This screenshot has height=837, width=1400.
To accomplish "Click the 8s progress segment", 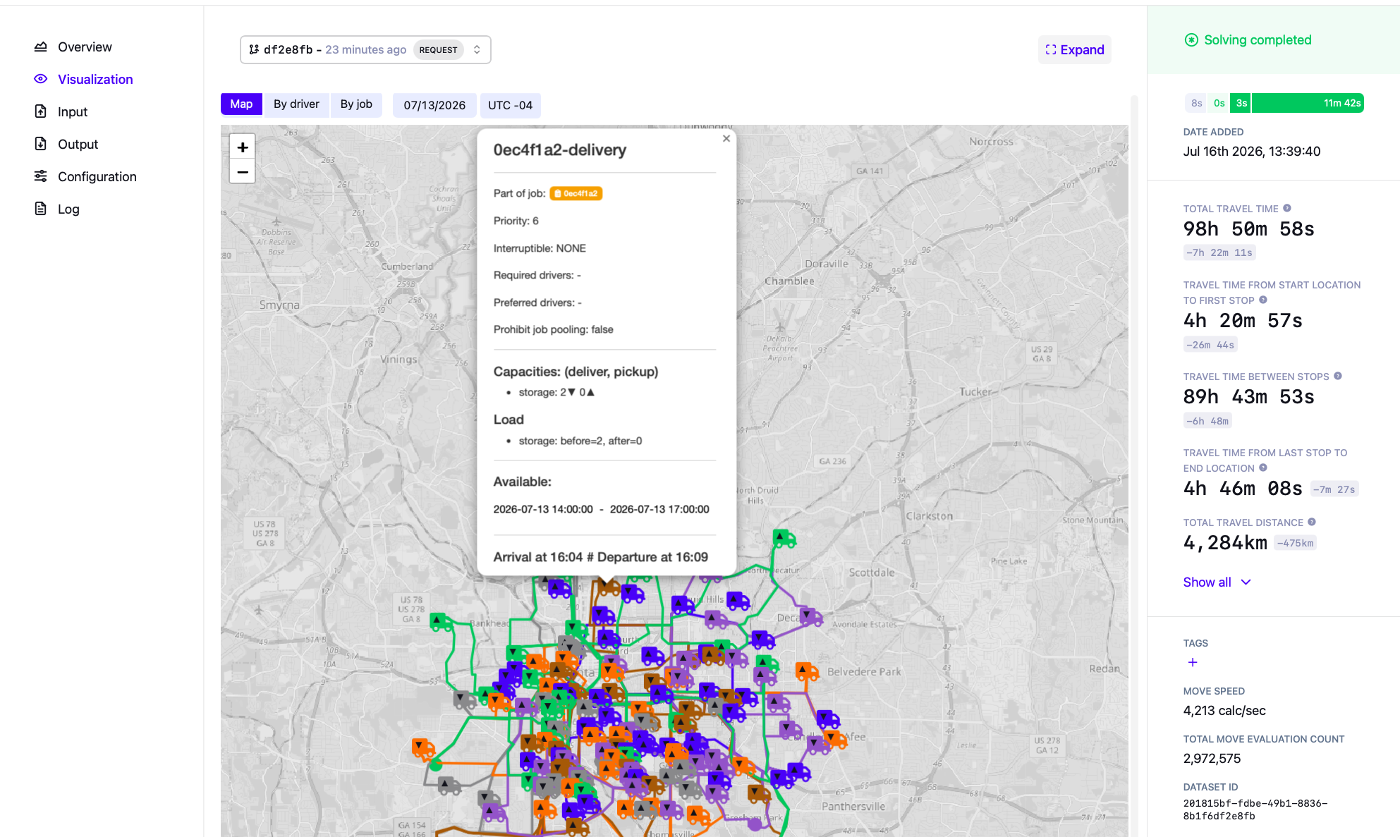I will click(1196, 103).
